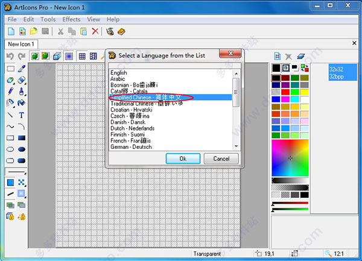Select the color picker eyedropper tool

pos(22,69)
